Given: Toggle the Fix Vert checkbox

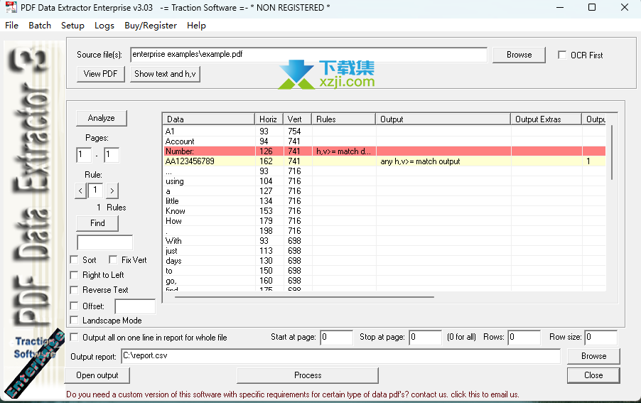Looking at the screenshot, I should coord(113,260).
